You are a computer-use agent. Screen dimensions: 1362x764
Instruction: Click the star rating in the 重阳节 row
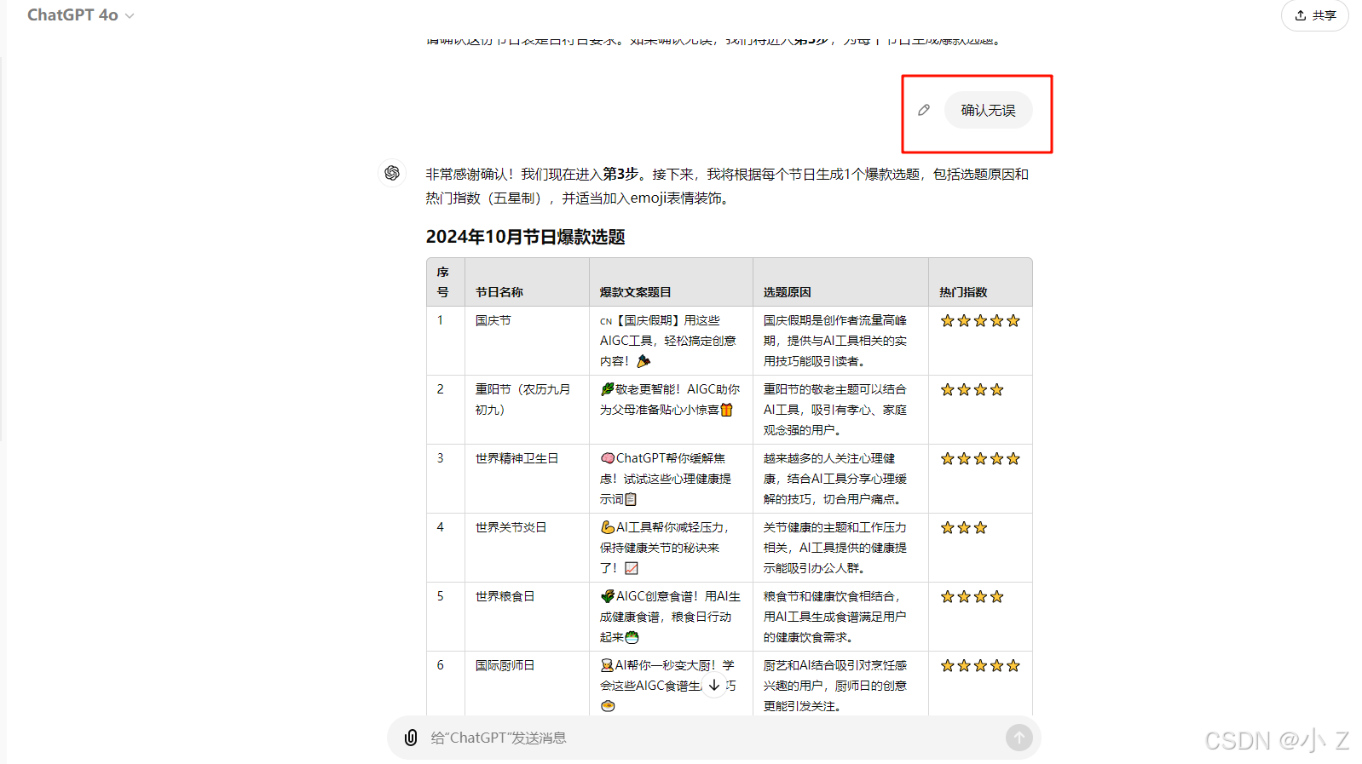click(x=972, y=390)
